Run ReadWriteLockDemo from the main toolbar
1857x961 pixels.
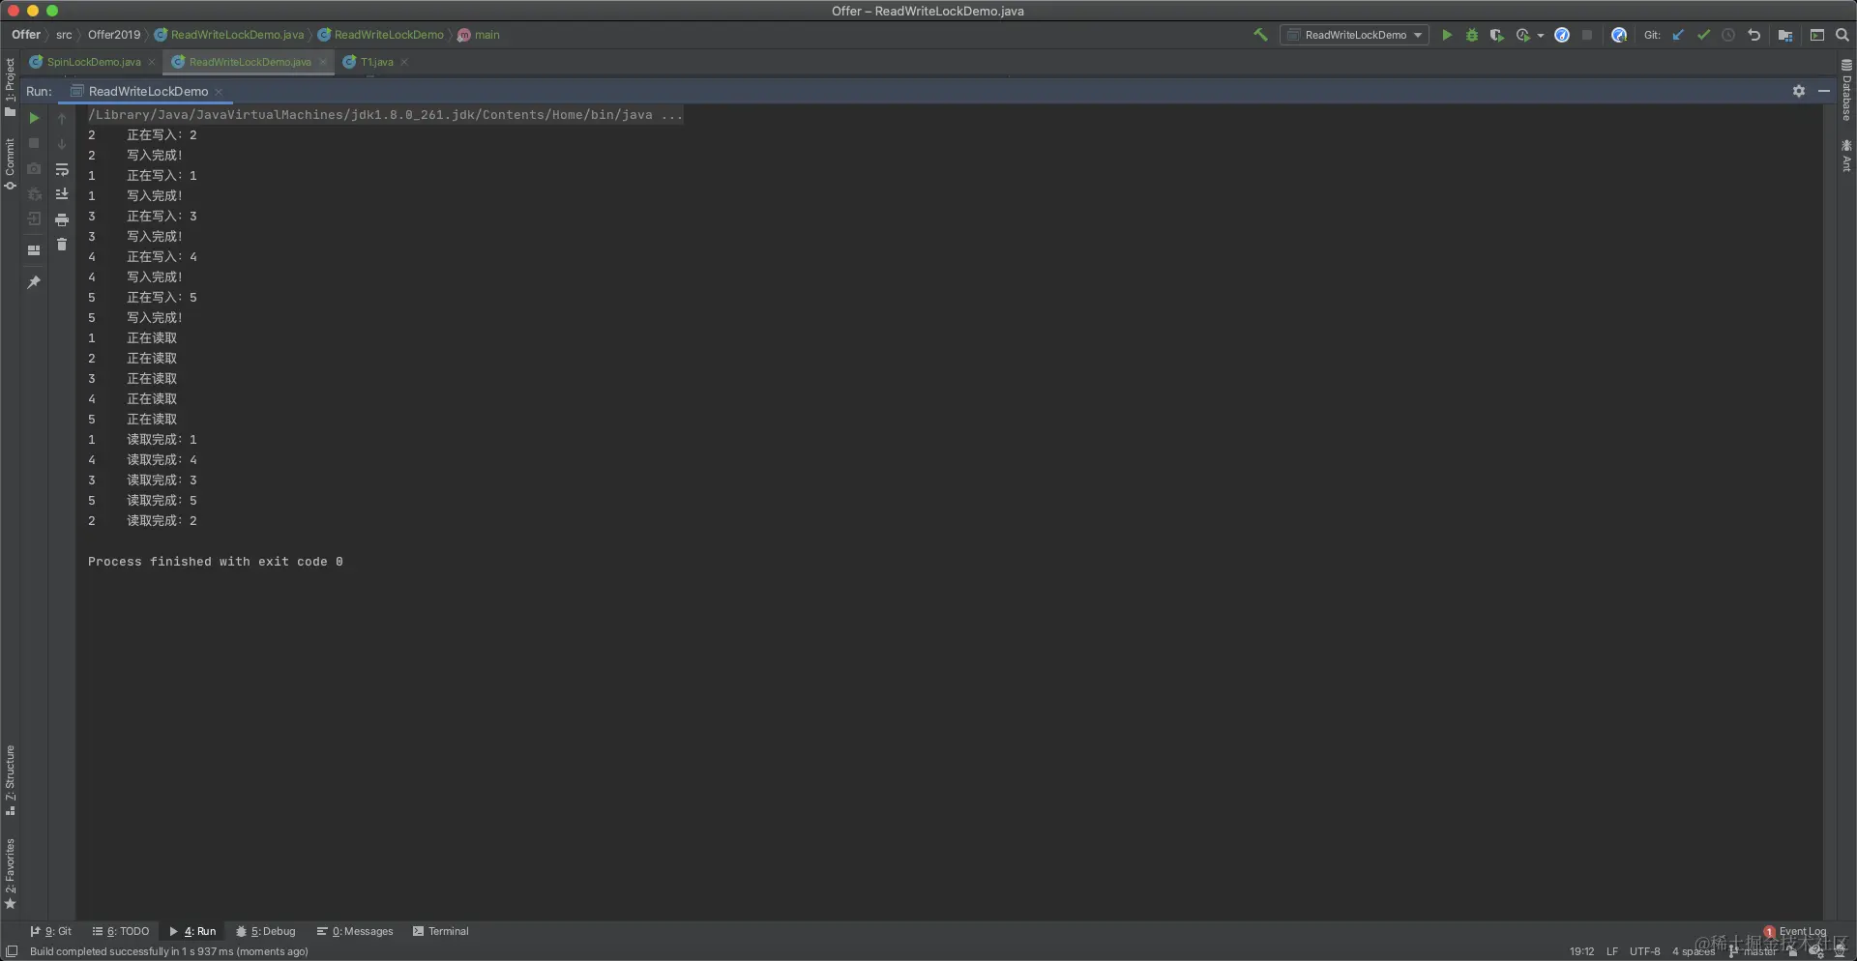(1447, 35)
